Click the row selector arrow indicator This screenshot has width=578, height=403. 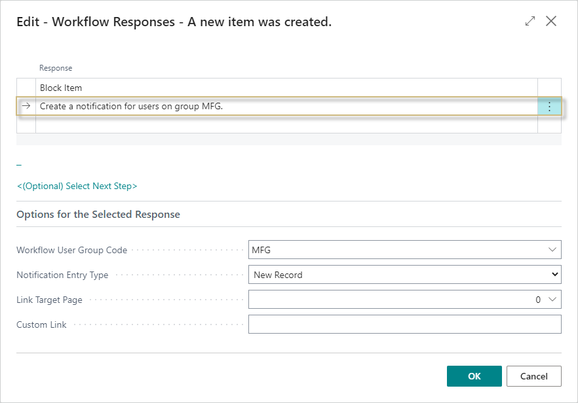pos(25,106)
